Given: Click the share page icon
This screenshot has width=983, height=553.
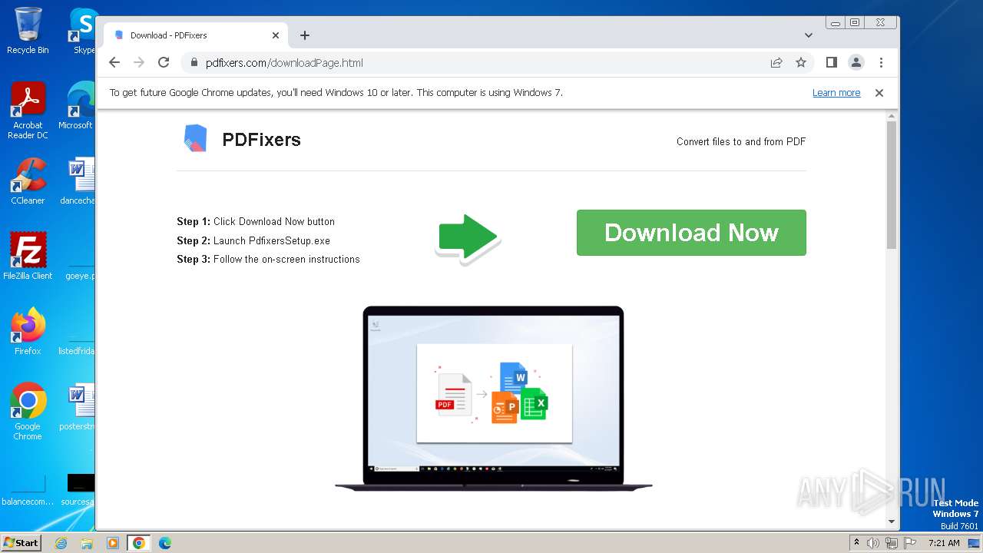Looking at the screenshot, I should coord(776,63).
